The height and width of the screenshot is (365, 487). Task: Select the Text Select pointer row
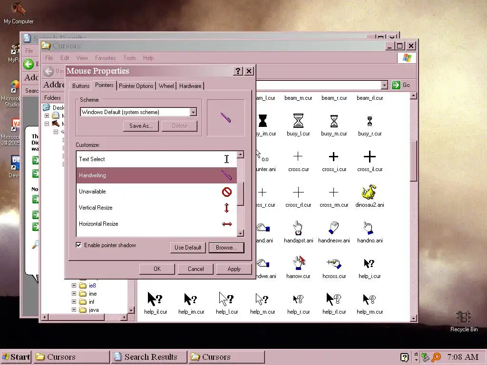[x=156, y=159]
